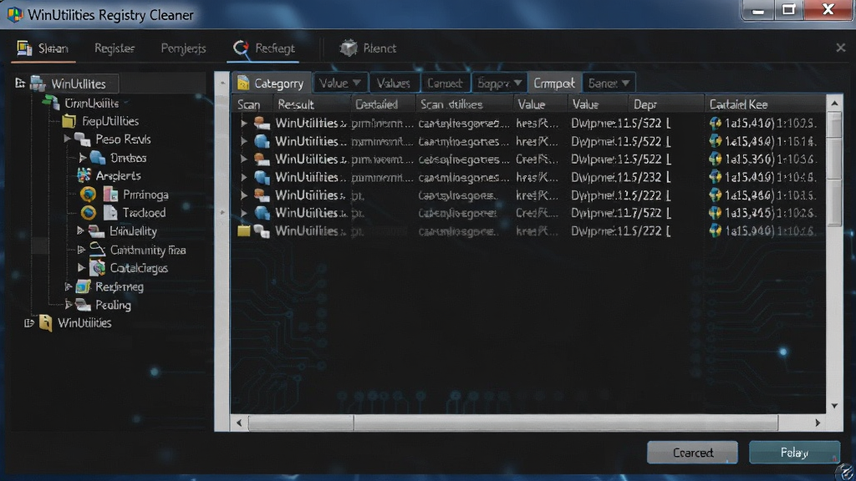Screen dimensions: 856x481
Task: Open the Rlenct tab
Action: pyautogui.click(x=368, y=48)
